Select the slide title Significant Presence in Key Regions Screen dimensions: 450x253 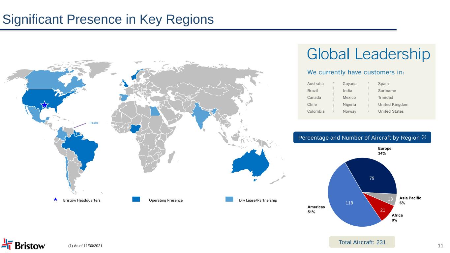tap(108, 20)
